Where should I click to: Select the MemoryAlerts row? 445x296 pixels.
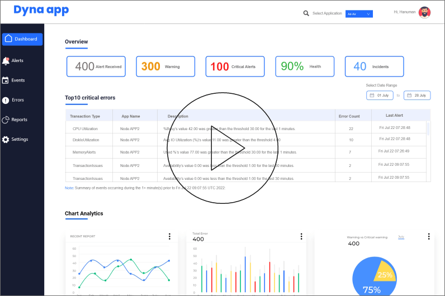[246, 152]
